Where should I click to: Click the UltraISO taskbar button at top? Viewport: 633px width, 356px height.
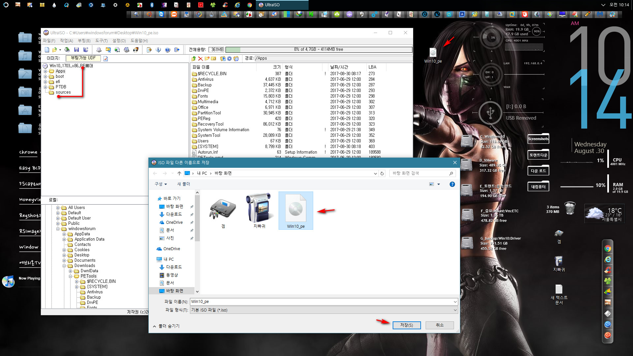click(282, 5)
